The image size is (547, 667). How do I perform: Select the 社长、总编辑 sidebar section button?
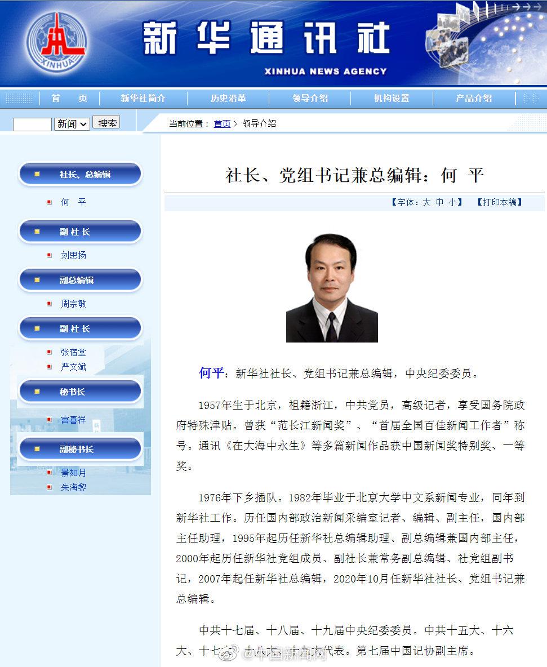pos(80,174)
